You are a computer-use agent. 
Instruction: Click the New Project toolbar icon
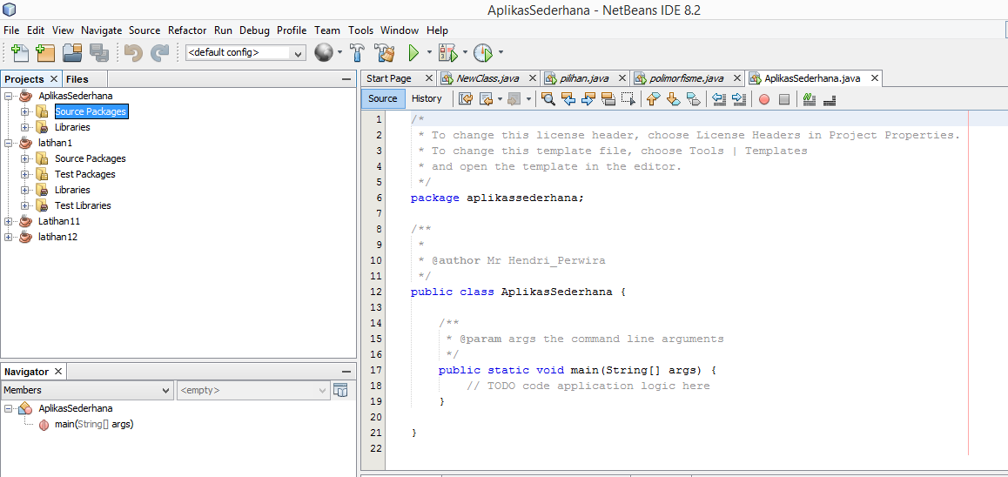(45, 53)
